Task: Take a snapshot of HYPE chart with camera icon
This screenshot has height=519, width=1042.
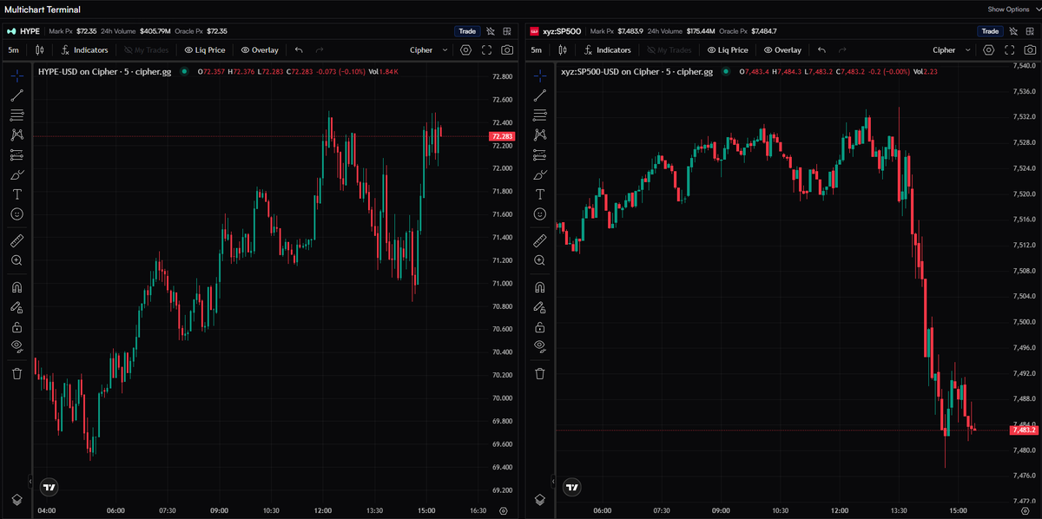Action: [x=506, y=50]
